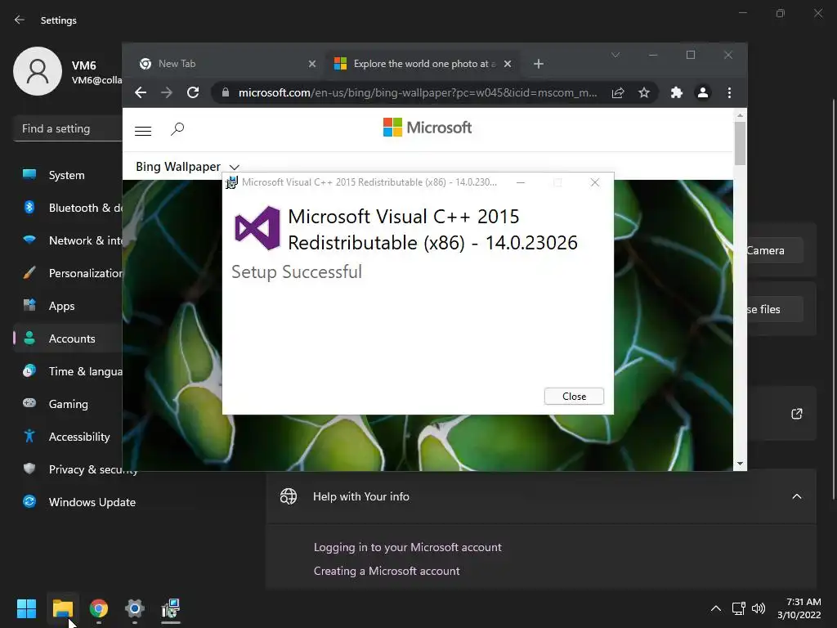The width and height of the screenshot is (837, 628).
Task: Switch to the installer taskbar icon
Action: [x=171, y=608]
